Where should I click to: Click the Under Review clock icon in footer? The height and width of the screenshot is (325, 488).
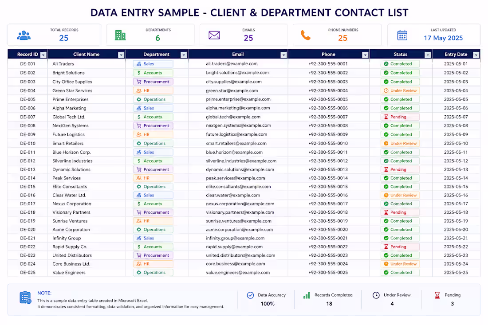[376, 295]
